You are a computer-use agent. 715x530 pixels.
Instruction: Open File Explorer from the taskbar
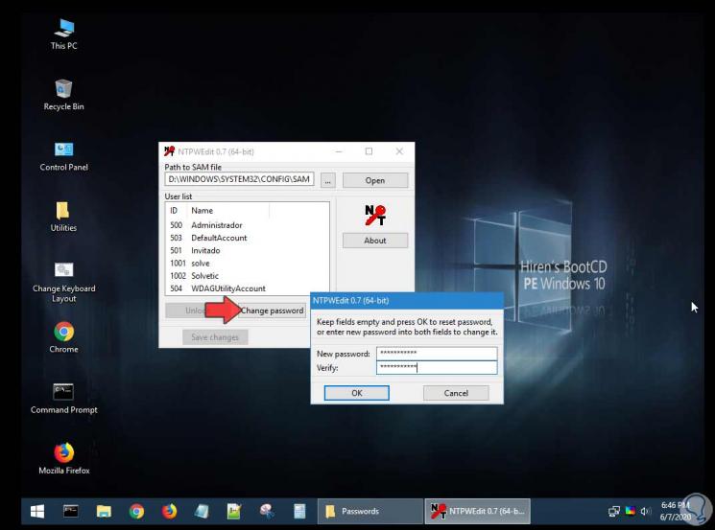click(104, 512)
